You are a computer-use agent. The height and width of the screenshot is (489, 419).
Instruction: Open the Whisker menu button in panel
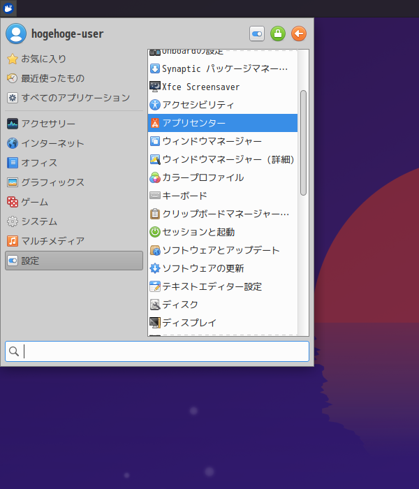click(8, 8)
